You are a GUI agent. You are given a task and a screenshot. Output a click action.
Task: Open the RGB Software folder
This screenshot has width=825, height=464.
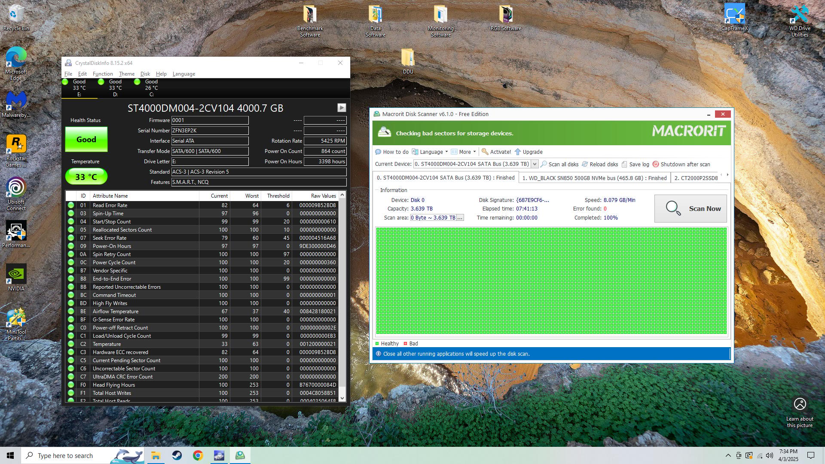(506, 17)
